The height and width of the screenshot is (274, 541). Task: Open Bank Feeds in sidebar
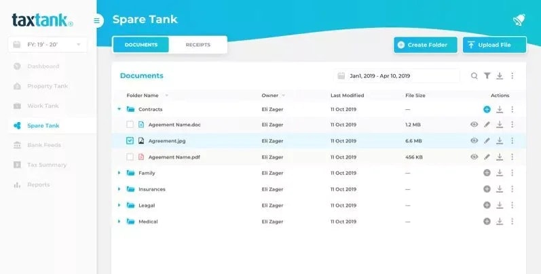pyautogui.click(x=44, y=145)
